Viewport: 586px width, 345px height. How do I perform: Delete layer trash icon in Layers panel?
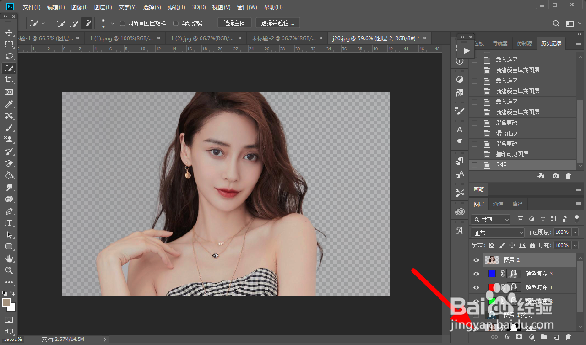click(569, 337)
